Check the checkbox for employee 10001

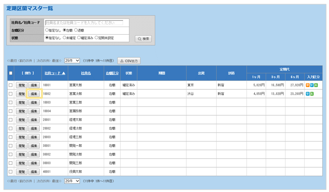[11, 85]
